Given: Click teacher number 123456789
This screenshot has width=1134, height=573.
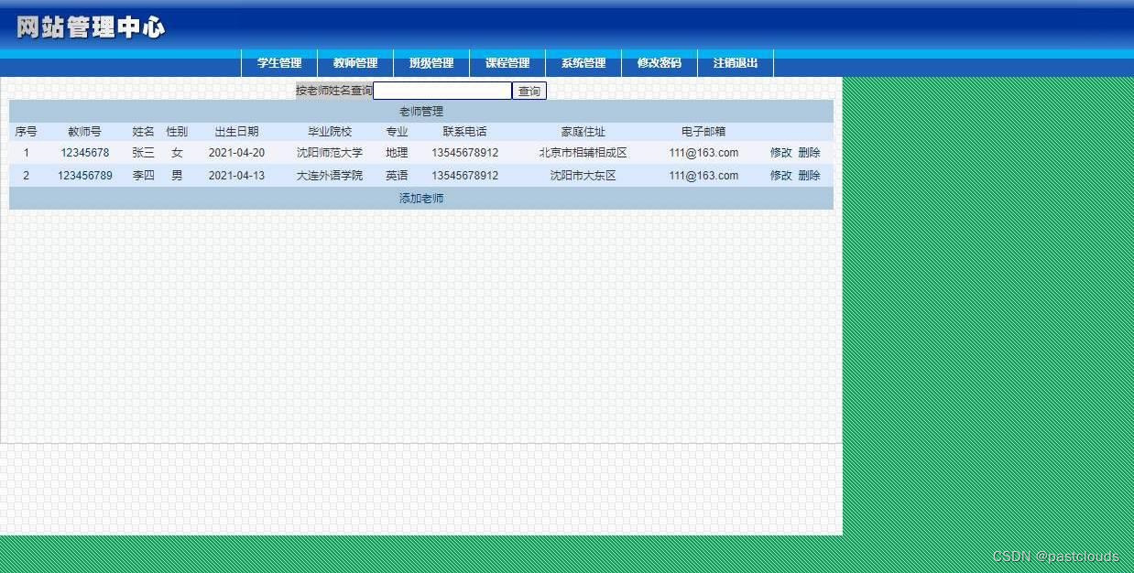Looking at the screenshot, I should [x=85, y=176].
